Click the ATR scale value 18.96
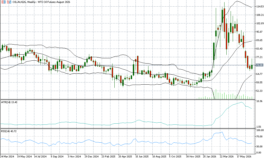The width and height of the screenshot is (266, 159). [x=260, y=101]
